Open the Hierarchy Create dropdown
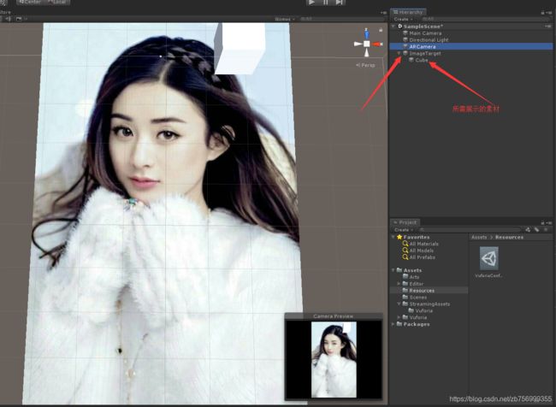The height and width of the screenshot is (407, 556). click(x=403, y=19)
